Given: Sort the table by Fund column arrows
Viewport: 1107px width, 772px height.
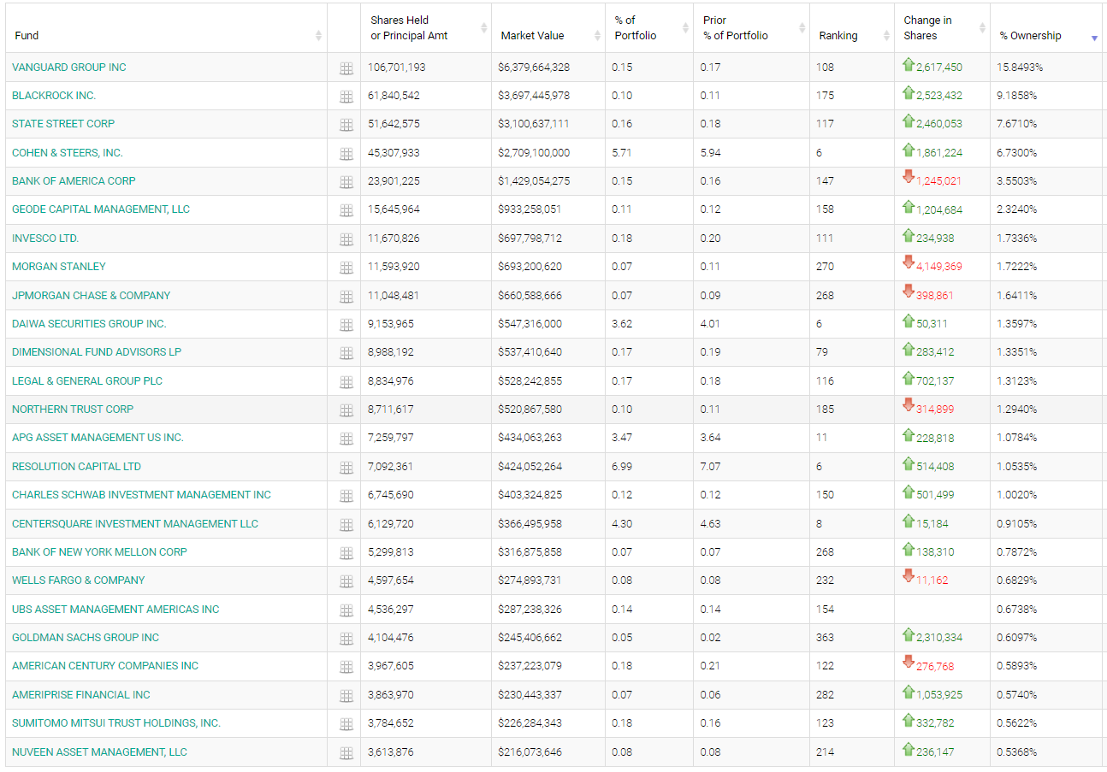Looking at the screenshot, I should (x=319, y=36).
